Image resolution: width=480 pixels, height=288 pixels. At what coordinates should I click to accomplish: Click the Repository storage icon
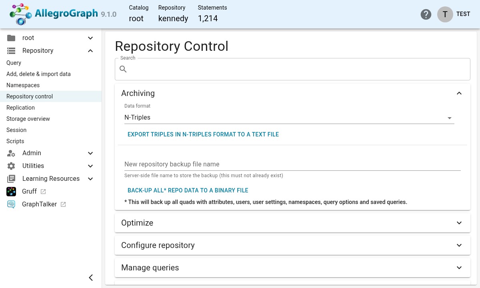(x=11, y=51)
